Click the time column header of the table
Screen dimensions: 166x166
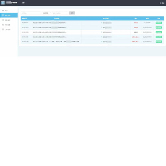pyautogui.click(x=147, y=18)
